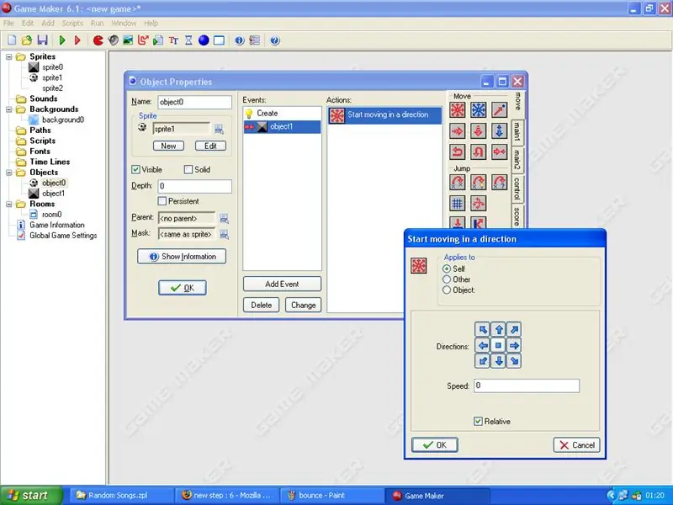This screenshot has width=673, height=505.
Task: Create a new game file from toolbar
Action: pyautogui.click(x=12, y=40)
